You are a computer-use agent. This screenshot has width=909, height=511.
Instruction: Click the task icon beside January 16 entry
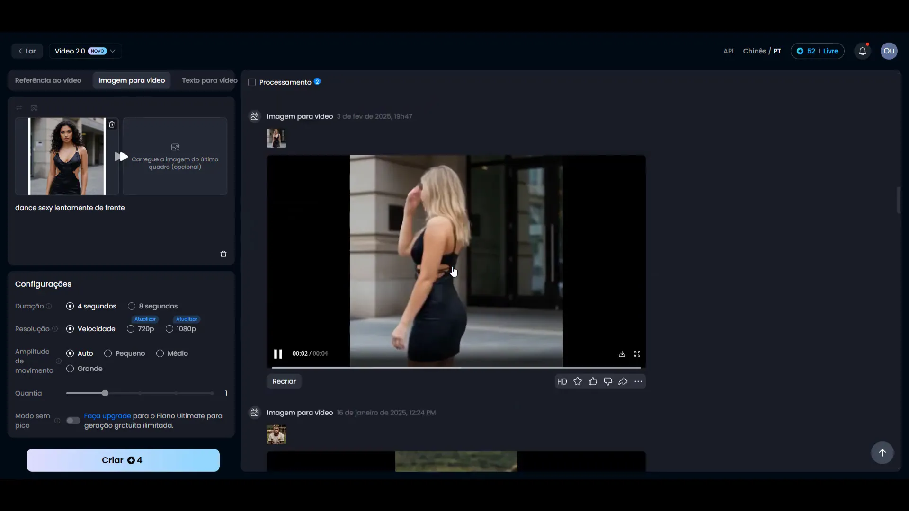(255, 413)
